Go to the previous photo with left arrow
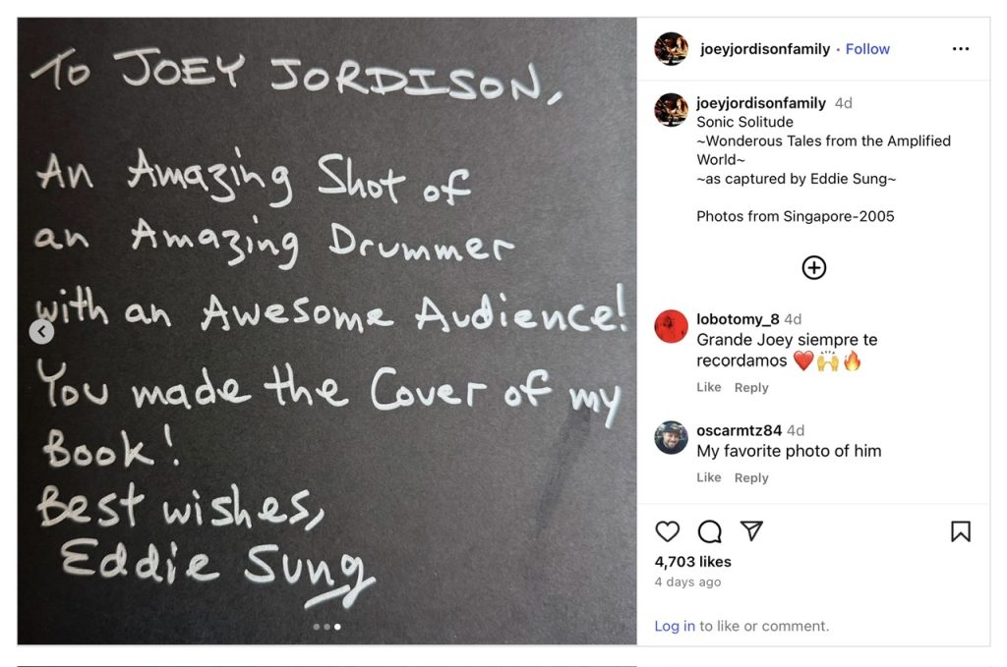1007x667 pixels. [x=41, y=332]
